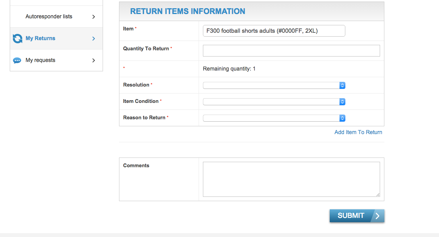The height and width of the screenshot is (237, 439).
Task: Open the Resolution dropdown
Action: [x=274, y=85]
